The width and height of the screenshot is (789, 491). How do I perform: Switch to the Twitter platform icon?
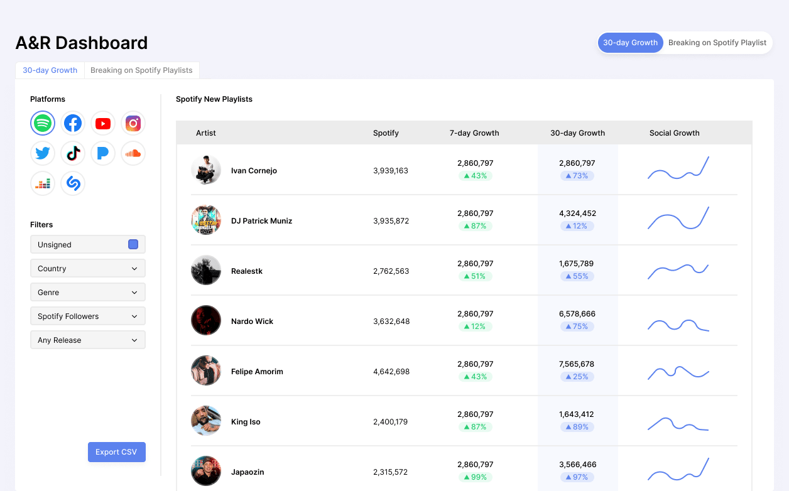[43, 153]
